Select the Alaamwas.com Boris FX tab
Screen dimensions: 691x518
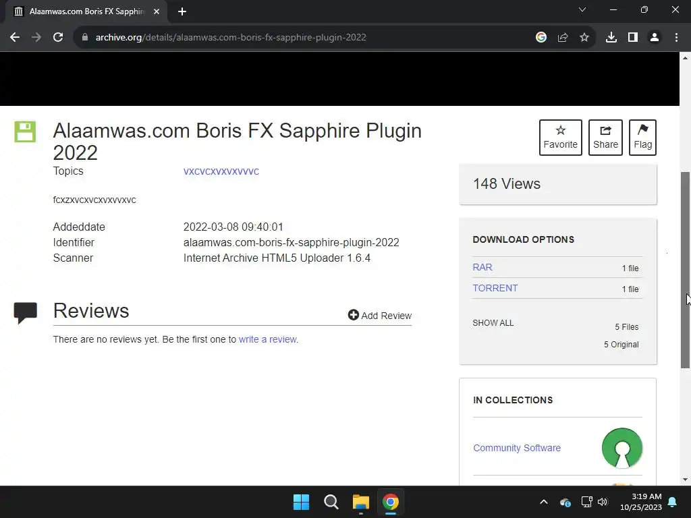(87, 11)
